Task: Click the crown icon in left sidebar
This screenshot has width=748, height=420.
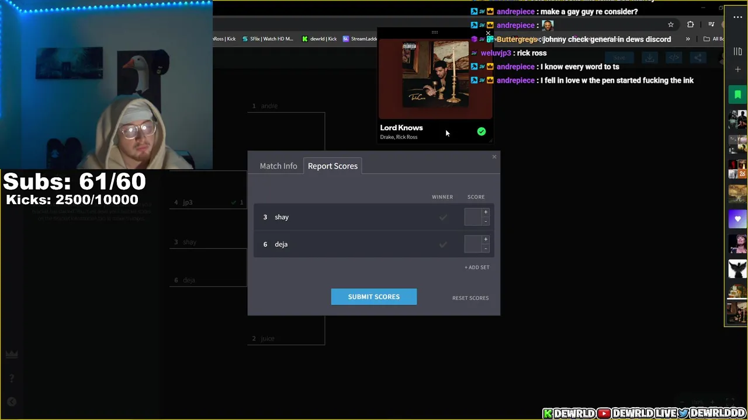Action: (x=11, y=355)
